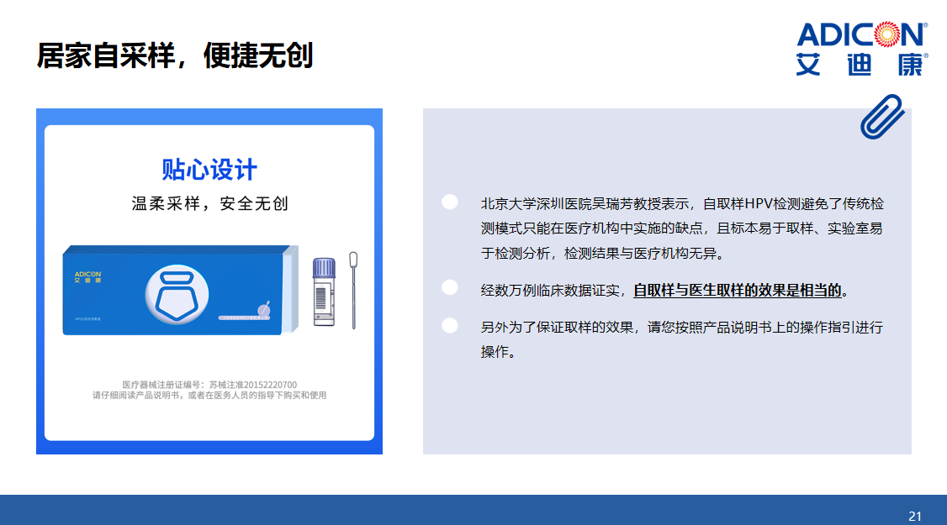Screen dimensions: 947x525
Task: Click the underlined text 自取样与医生取样的效果是相当的
Action: (x=738, y=291)
